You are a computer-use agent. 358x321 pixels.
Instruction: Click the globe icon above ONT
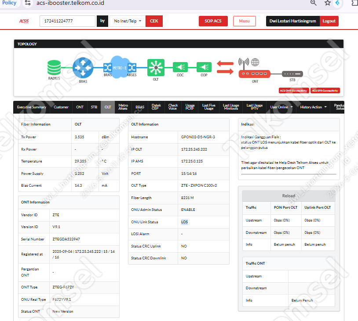255,62
